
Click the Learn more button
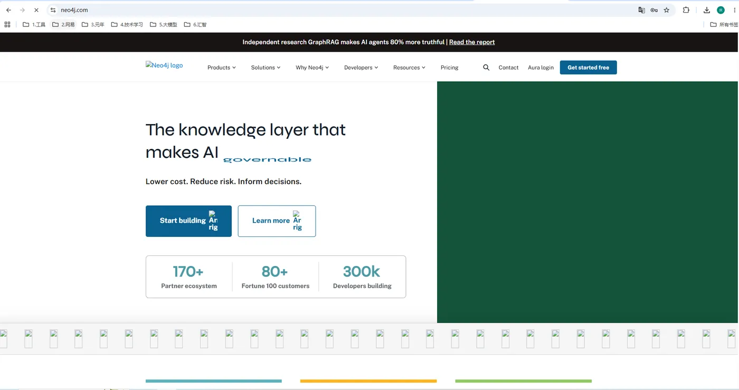click(277, 221)
